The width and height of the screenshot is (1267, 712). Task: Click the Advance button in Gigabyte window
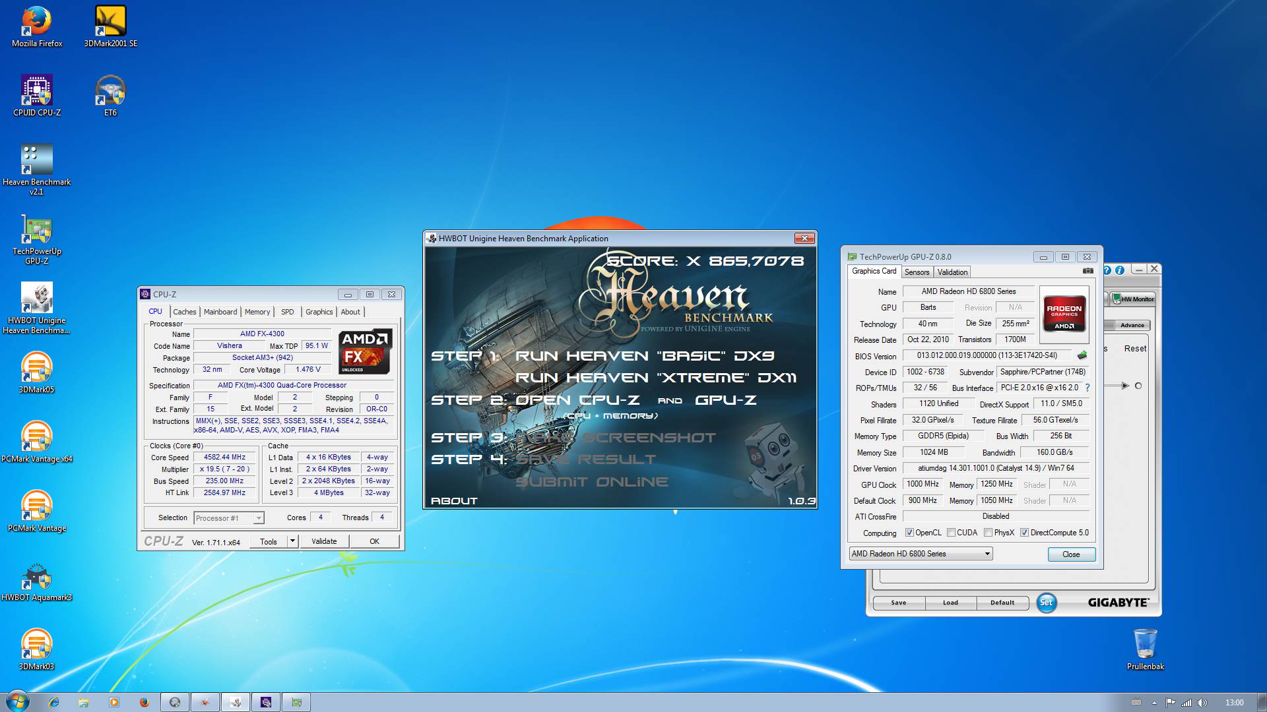[1132, 325]
